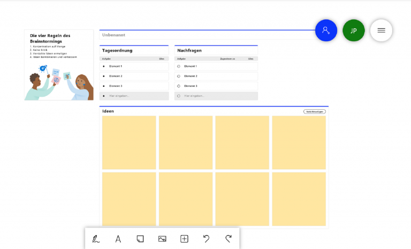Select Element 1 text in Tagesordnung
The width and height of the screenshot is (411, 249).
point(116,66)
